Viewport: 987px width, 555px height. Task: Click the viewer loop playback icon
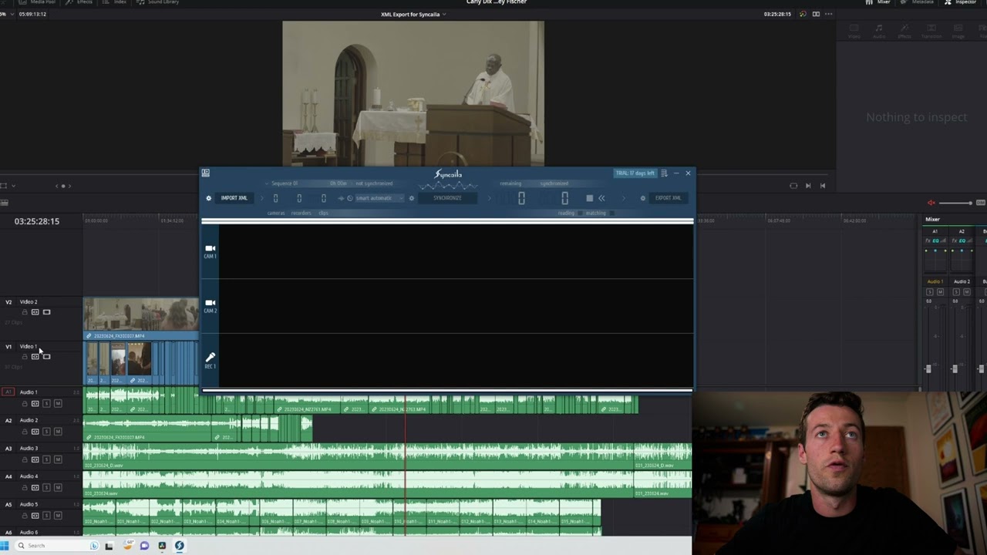click(x=793, y=186)
